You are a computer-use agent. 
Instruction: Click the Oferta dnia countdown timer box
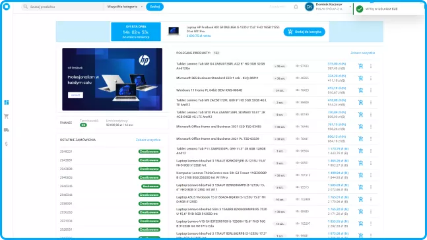[x=136, y=32]
